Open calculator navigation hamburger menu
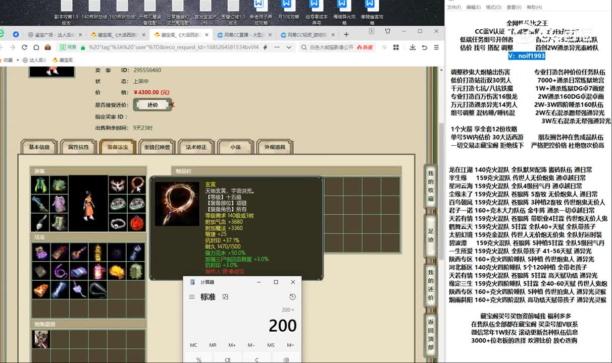Image resolution: width=612 pixels, height=363 pixels. point(192,297)
